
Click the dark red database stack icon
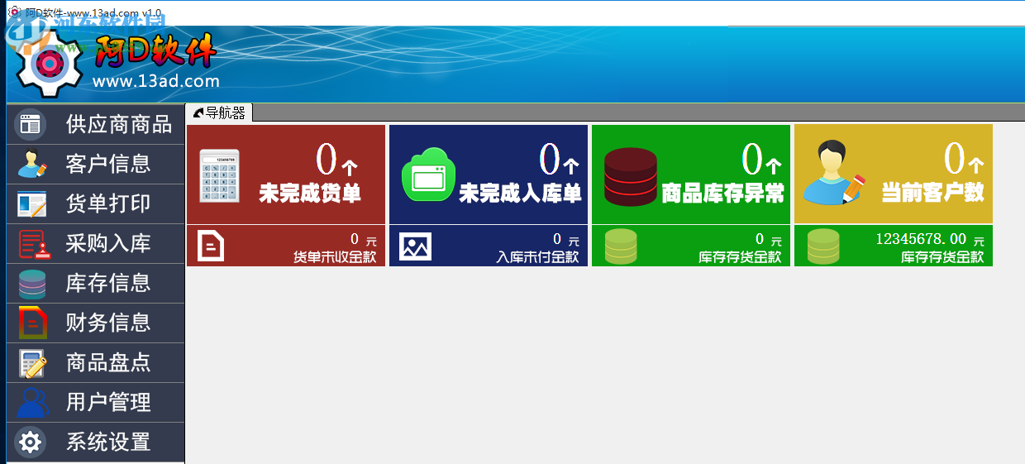point(630,177)
